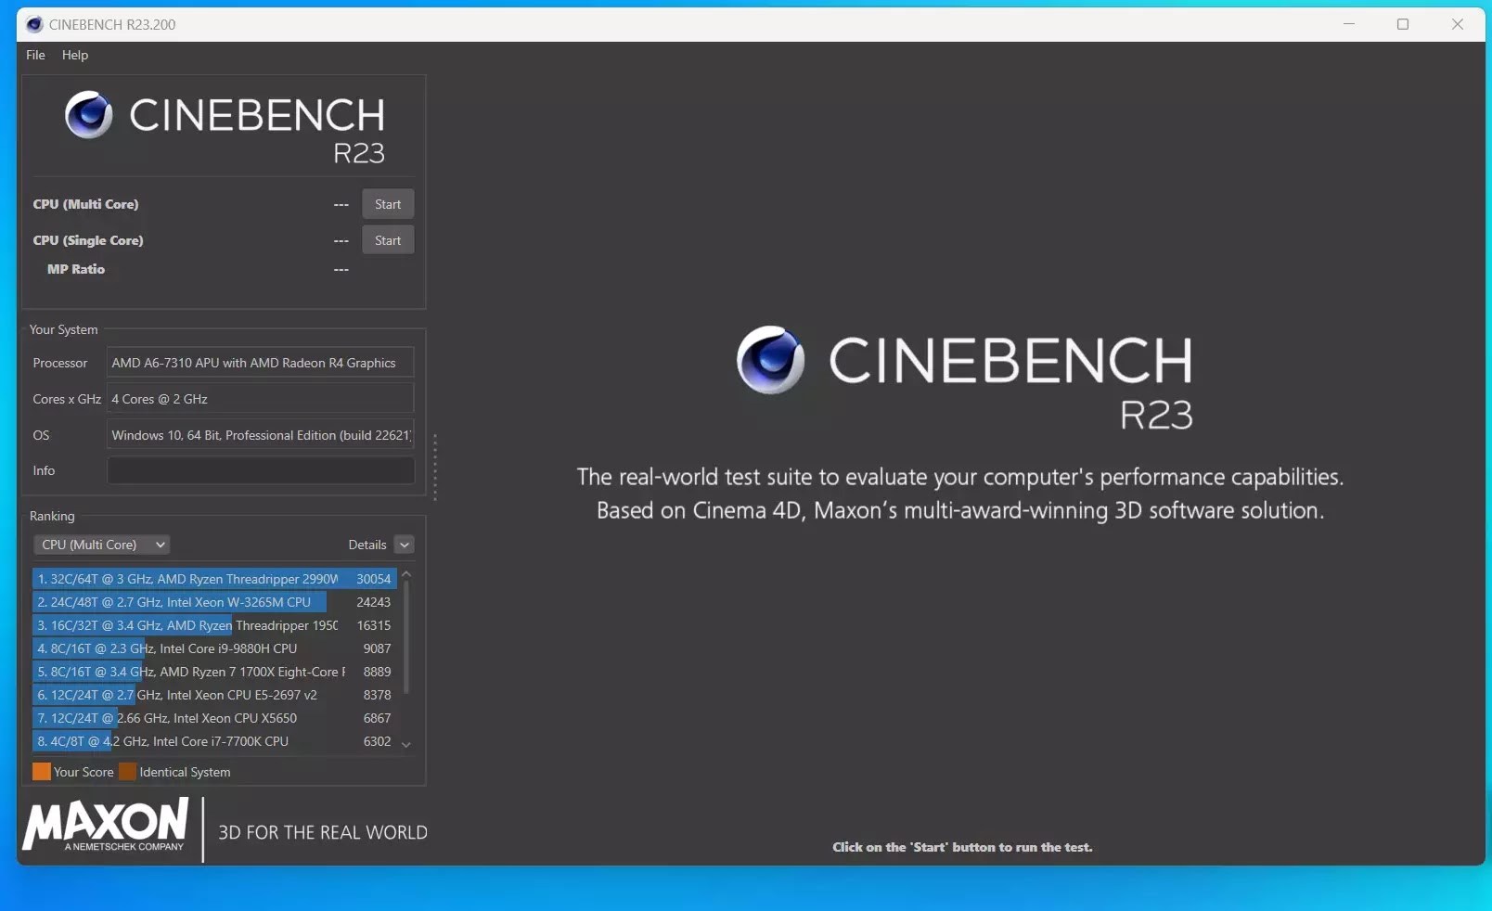Select ranking row 8 Intel Core i7-7700K
The height and width of the screenshot is (911, 1492).
tap(214, 741)
